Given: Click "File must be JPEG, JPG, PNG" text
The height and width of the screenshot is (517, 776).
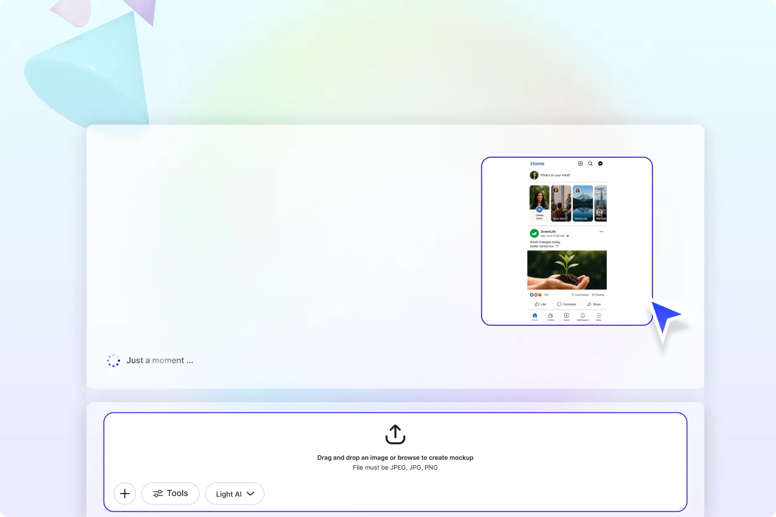Looking at the screenshot, I should point(395,468).
